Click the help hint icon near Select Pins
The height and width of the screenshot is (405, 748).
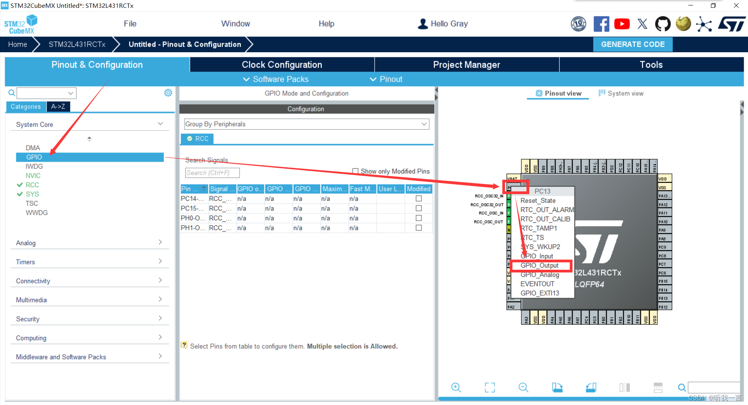tap(184, 345)
